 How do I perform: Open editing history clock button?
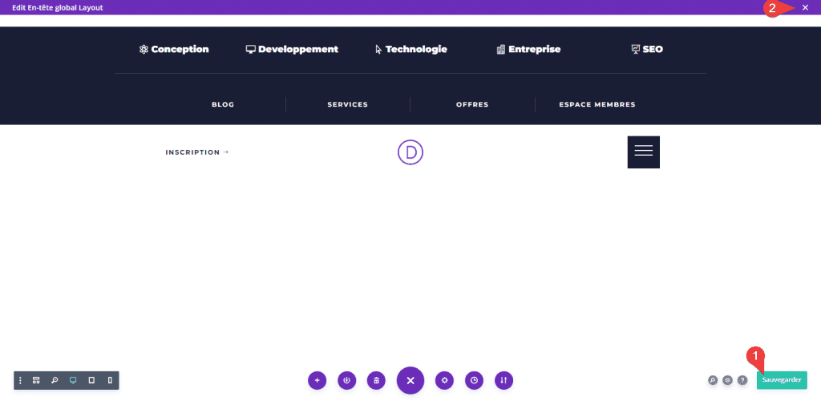coord(475,381)
